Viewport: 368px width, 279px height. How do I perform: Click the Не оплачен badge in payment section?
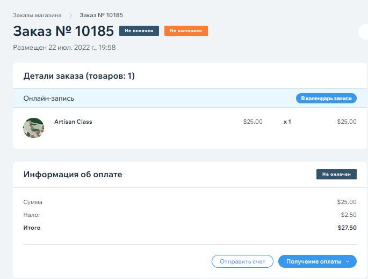click(x=336, y=174)
